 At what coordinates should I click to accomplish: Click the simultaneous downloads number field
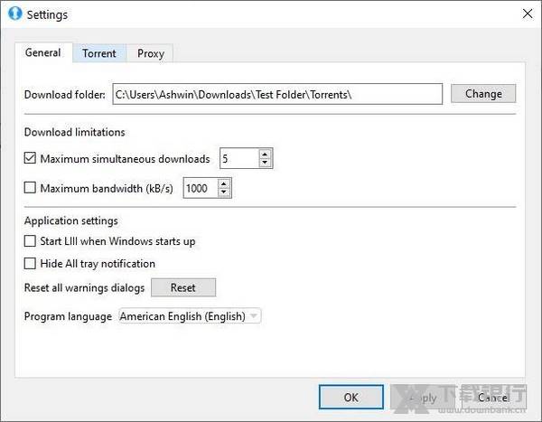[238, 159]
